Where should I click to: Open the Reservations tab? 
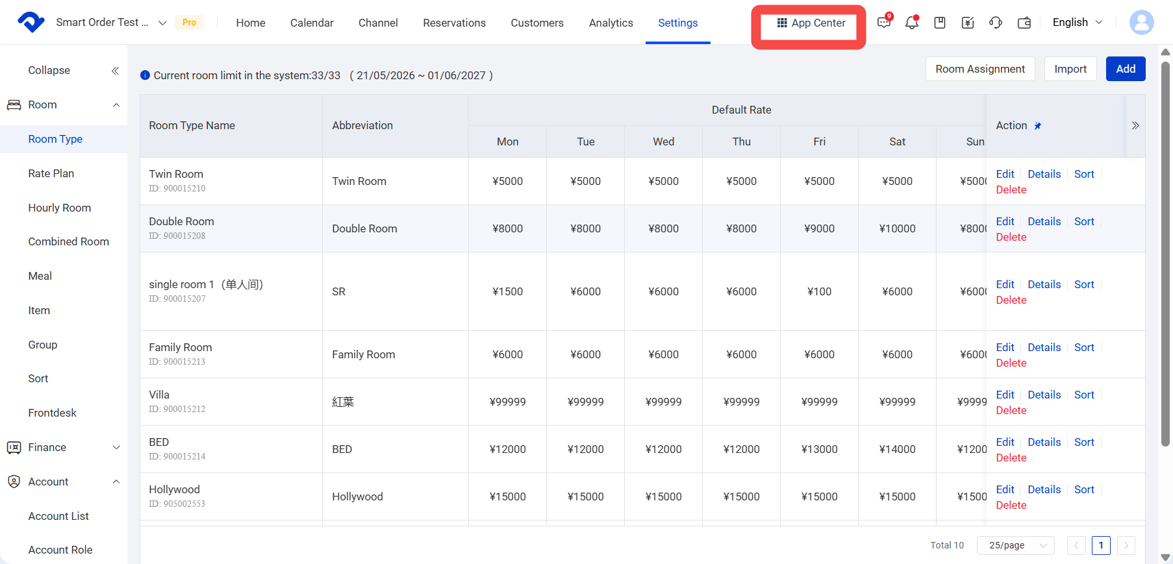pos(454,23)
